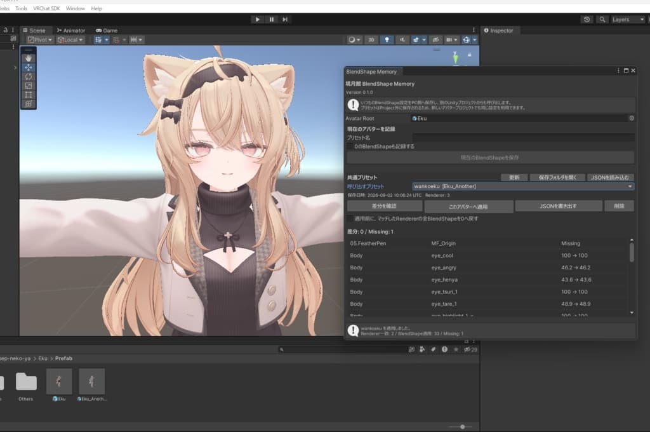Toggle hidden objects visibility in Scene toolbar
The width and height of the screenshot is (650, 432).
coord(435,40)
